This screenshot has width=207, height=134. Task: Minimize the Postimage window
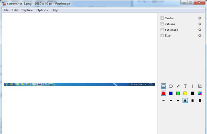[184, 3]
